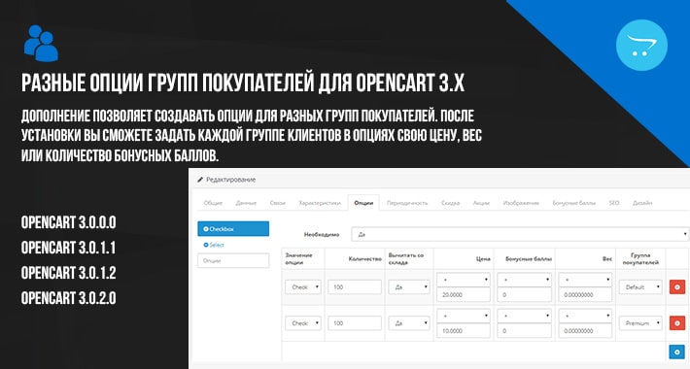Click the OPENCART 3.0.0.0 version text
The height and width of the screenshot is (369, 690).
click(69, 222)
